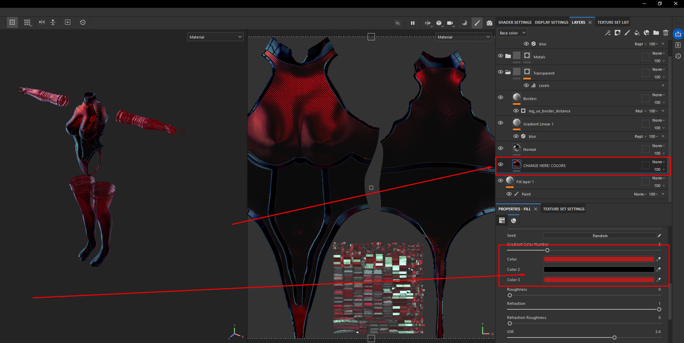Click the circular reset icon in top toolbar

pyautogui.click(x=83, y=22)
